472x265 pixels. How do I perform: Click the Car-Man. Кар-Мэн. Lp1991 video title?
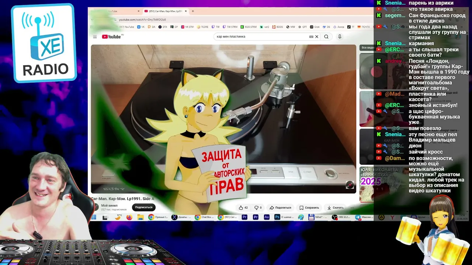click(123, 199)
